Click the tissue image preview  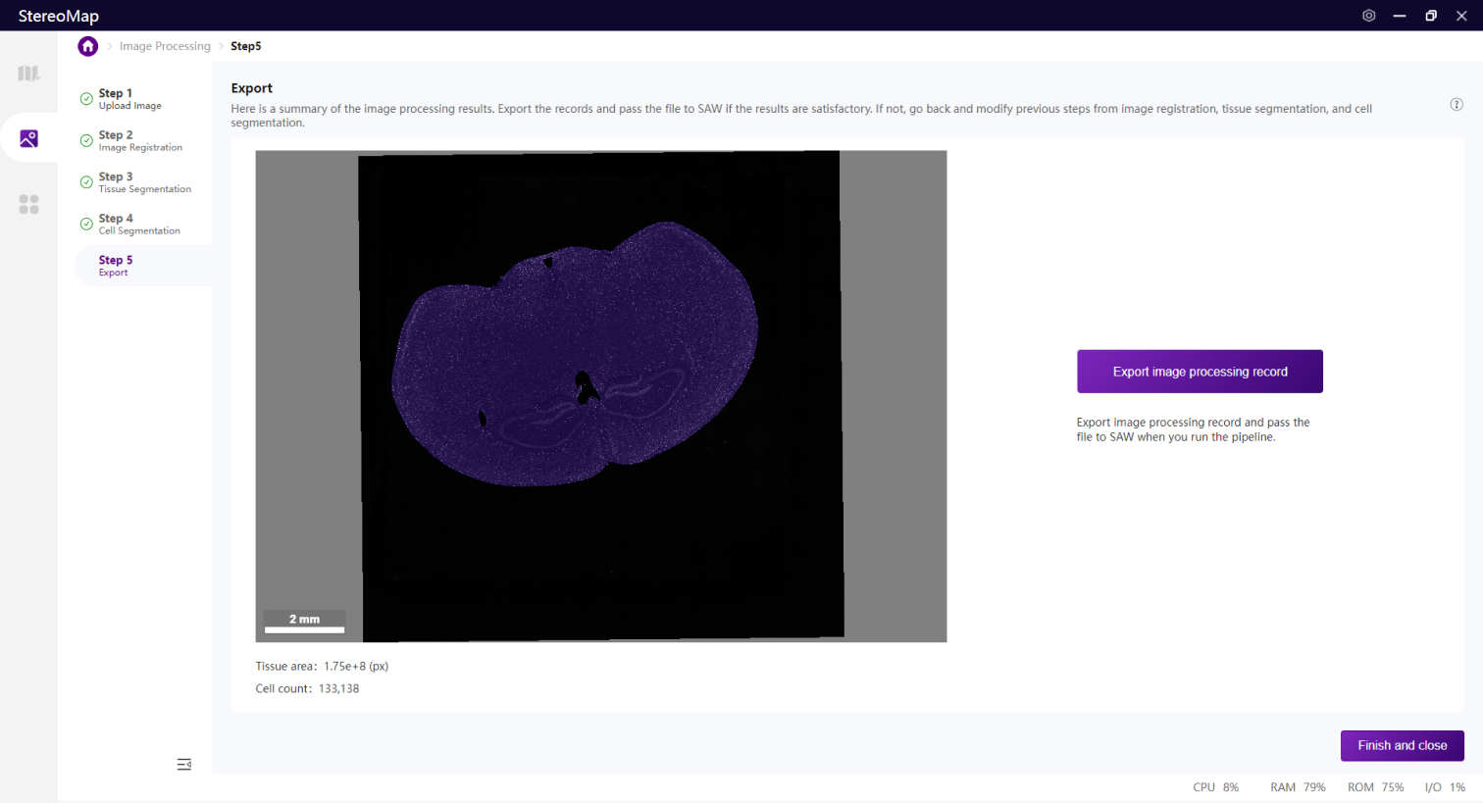click(600, 395)
